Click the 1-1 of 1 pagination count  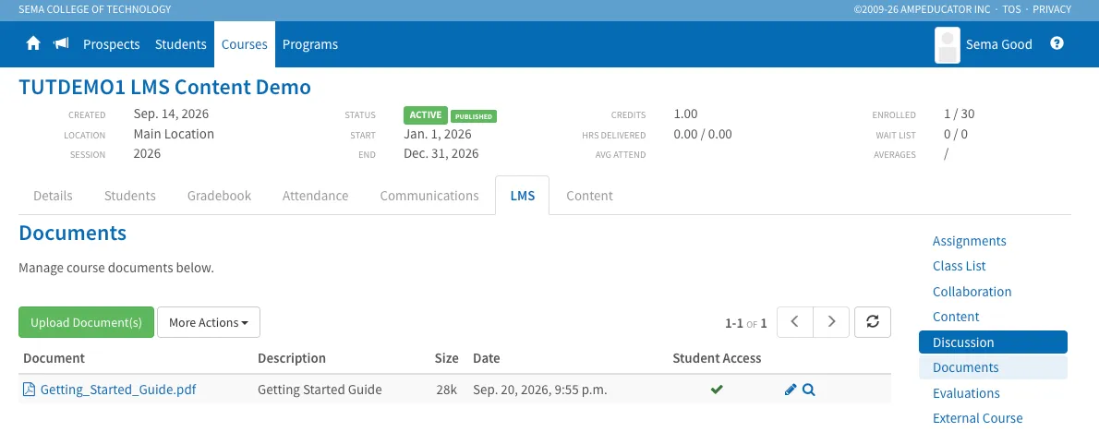[x=746, y=323]
